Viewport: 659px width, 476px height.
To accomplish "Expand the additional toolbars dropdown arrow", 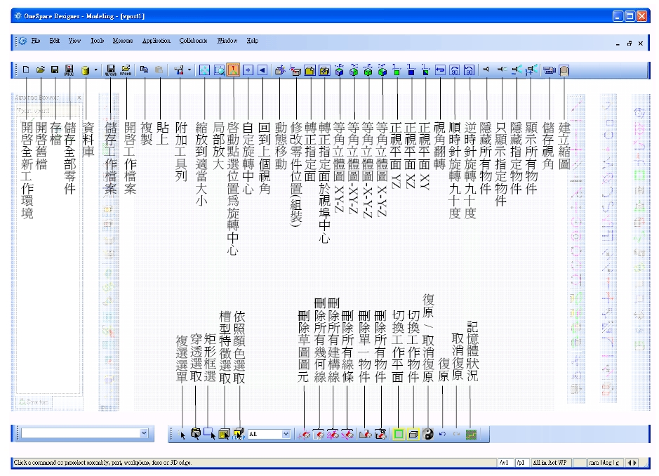I will click(189, 70).
